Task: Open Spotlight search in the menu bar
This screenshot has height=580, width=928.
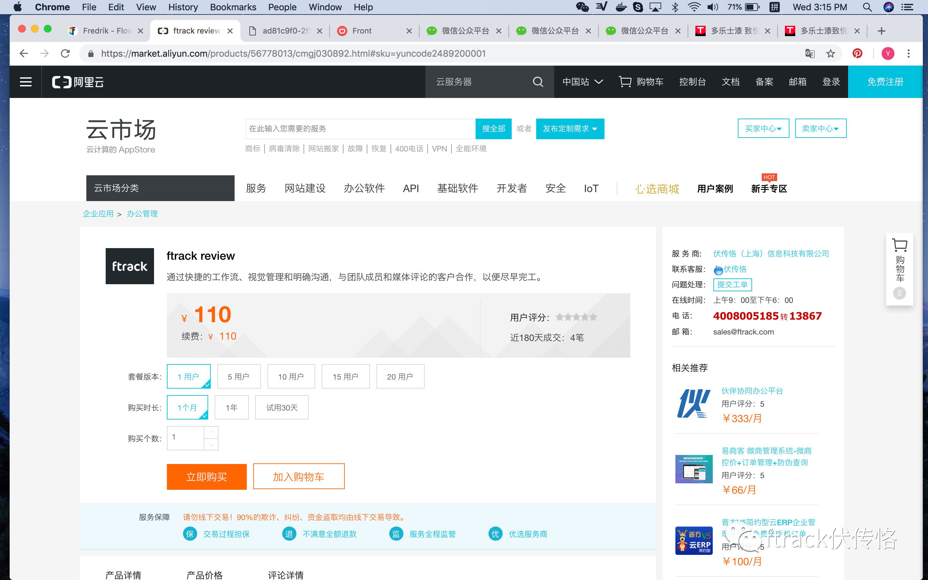Action: pos(867,7)
